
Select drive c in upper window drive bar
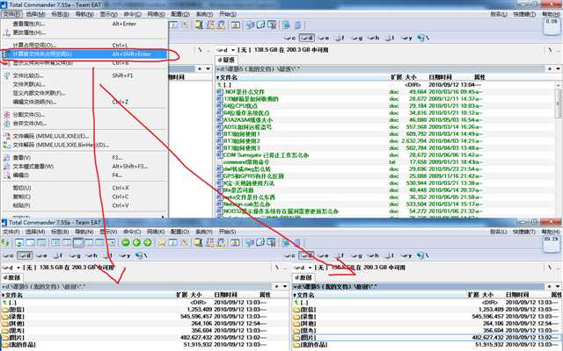[x=289, y=38]
